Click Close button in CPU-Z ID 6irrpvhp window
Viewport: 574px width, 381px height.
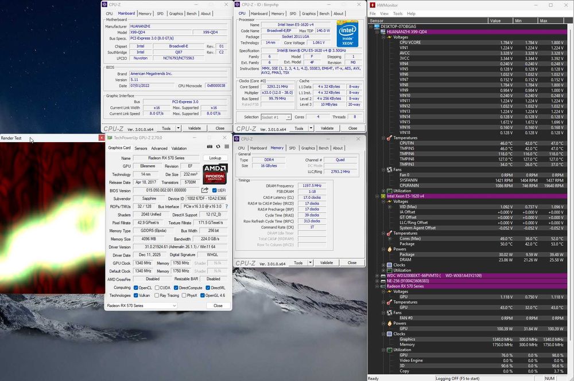pos(352,128)
